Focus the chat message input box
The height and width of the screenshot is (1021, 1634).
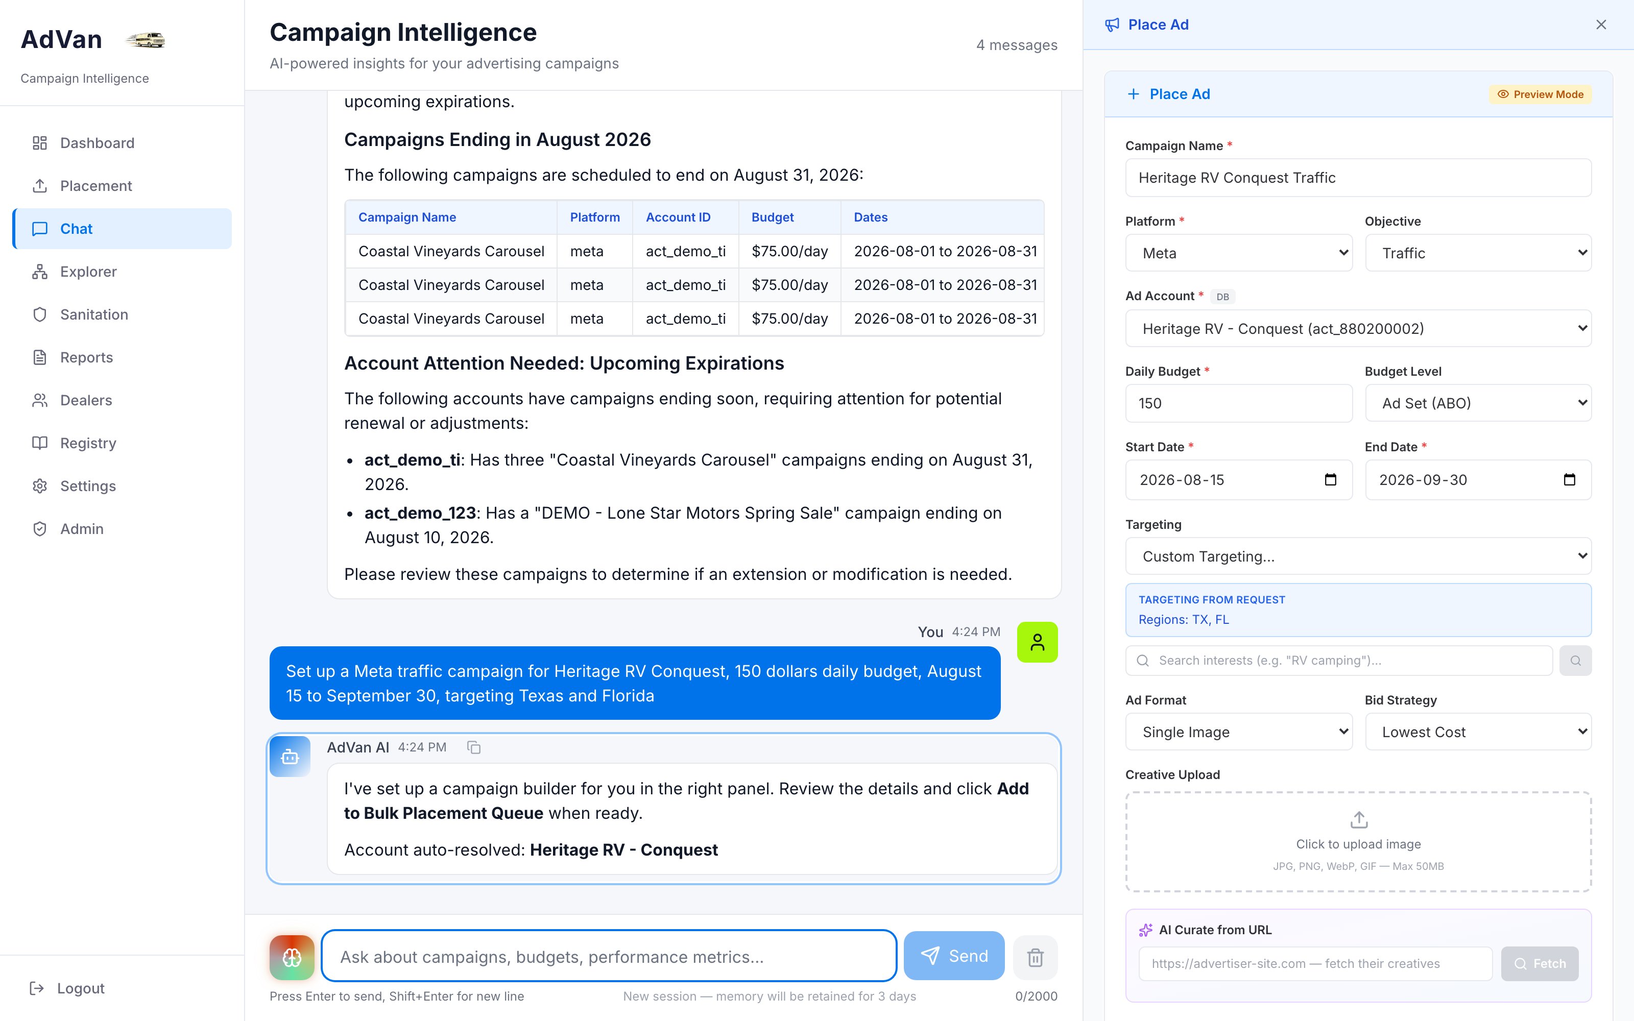coord(609,956)
